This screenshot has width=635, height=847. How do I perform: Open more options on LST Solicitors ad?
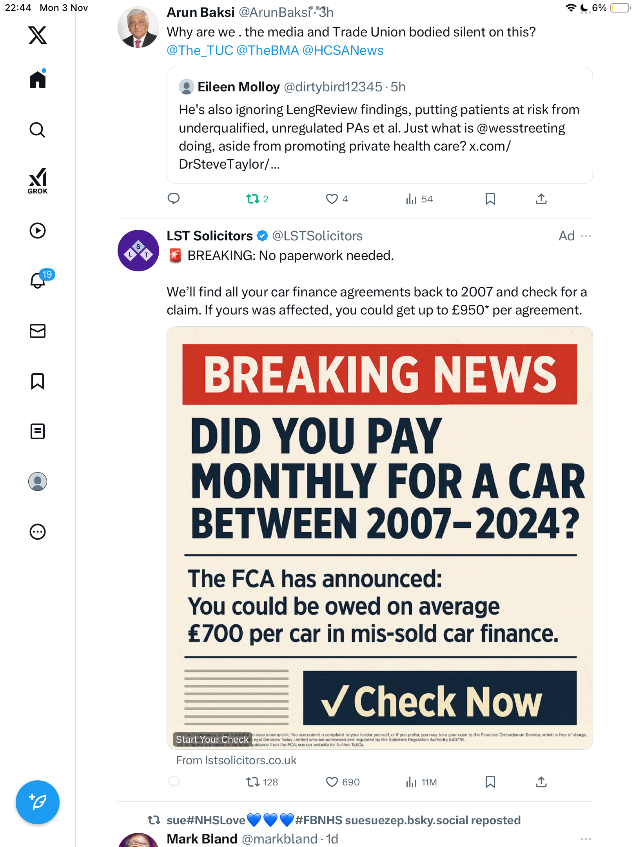pos(586,236)
